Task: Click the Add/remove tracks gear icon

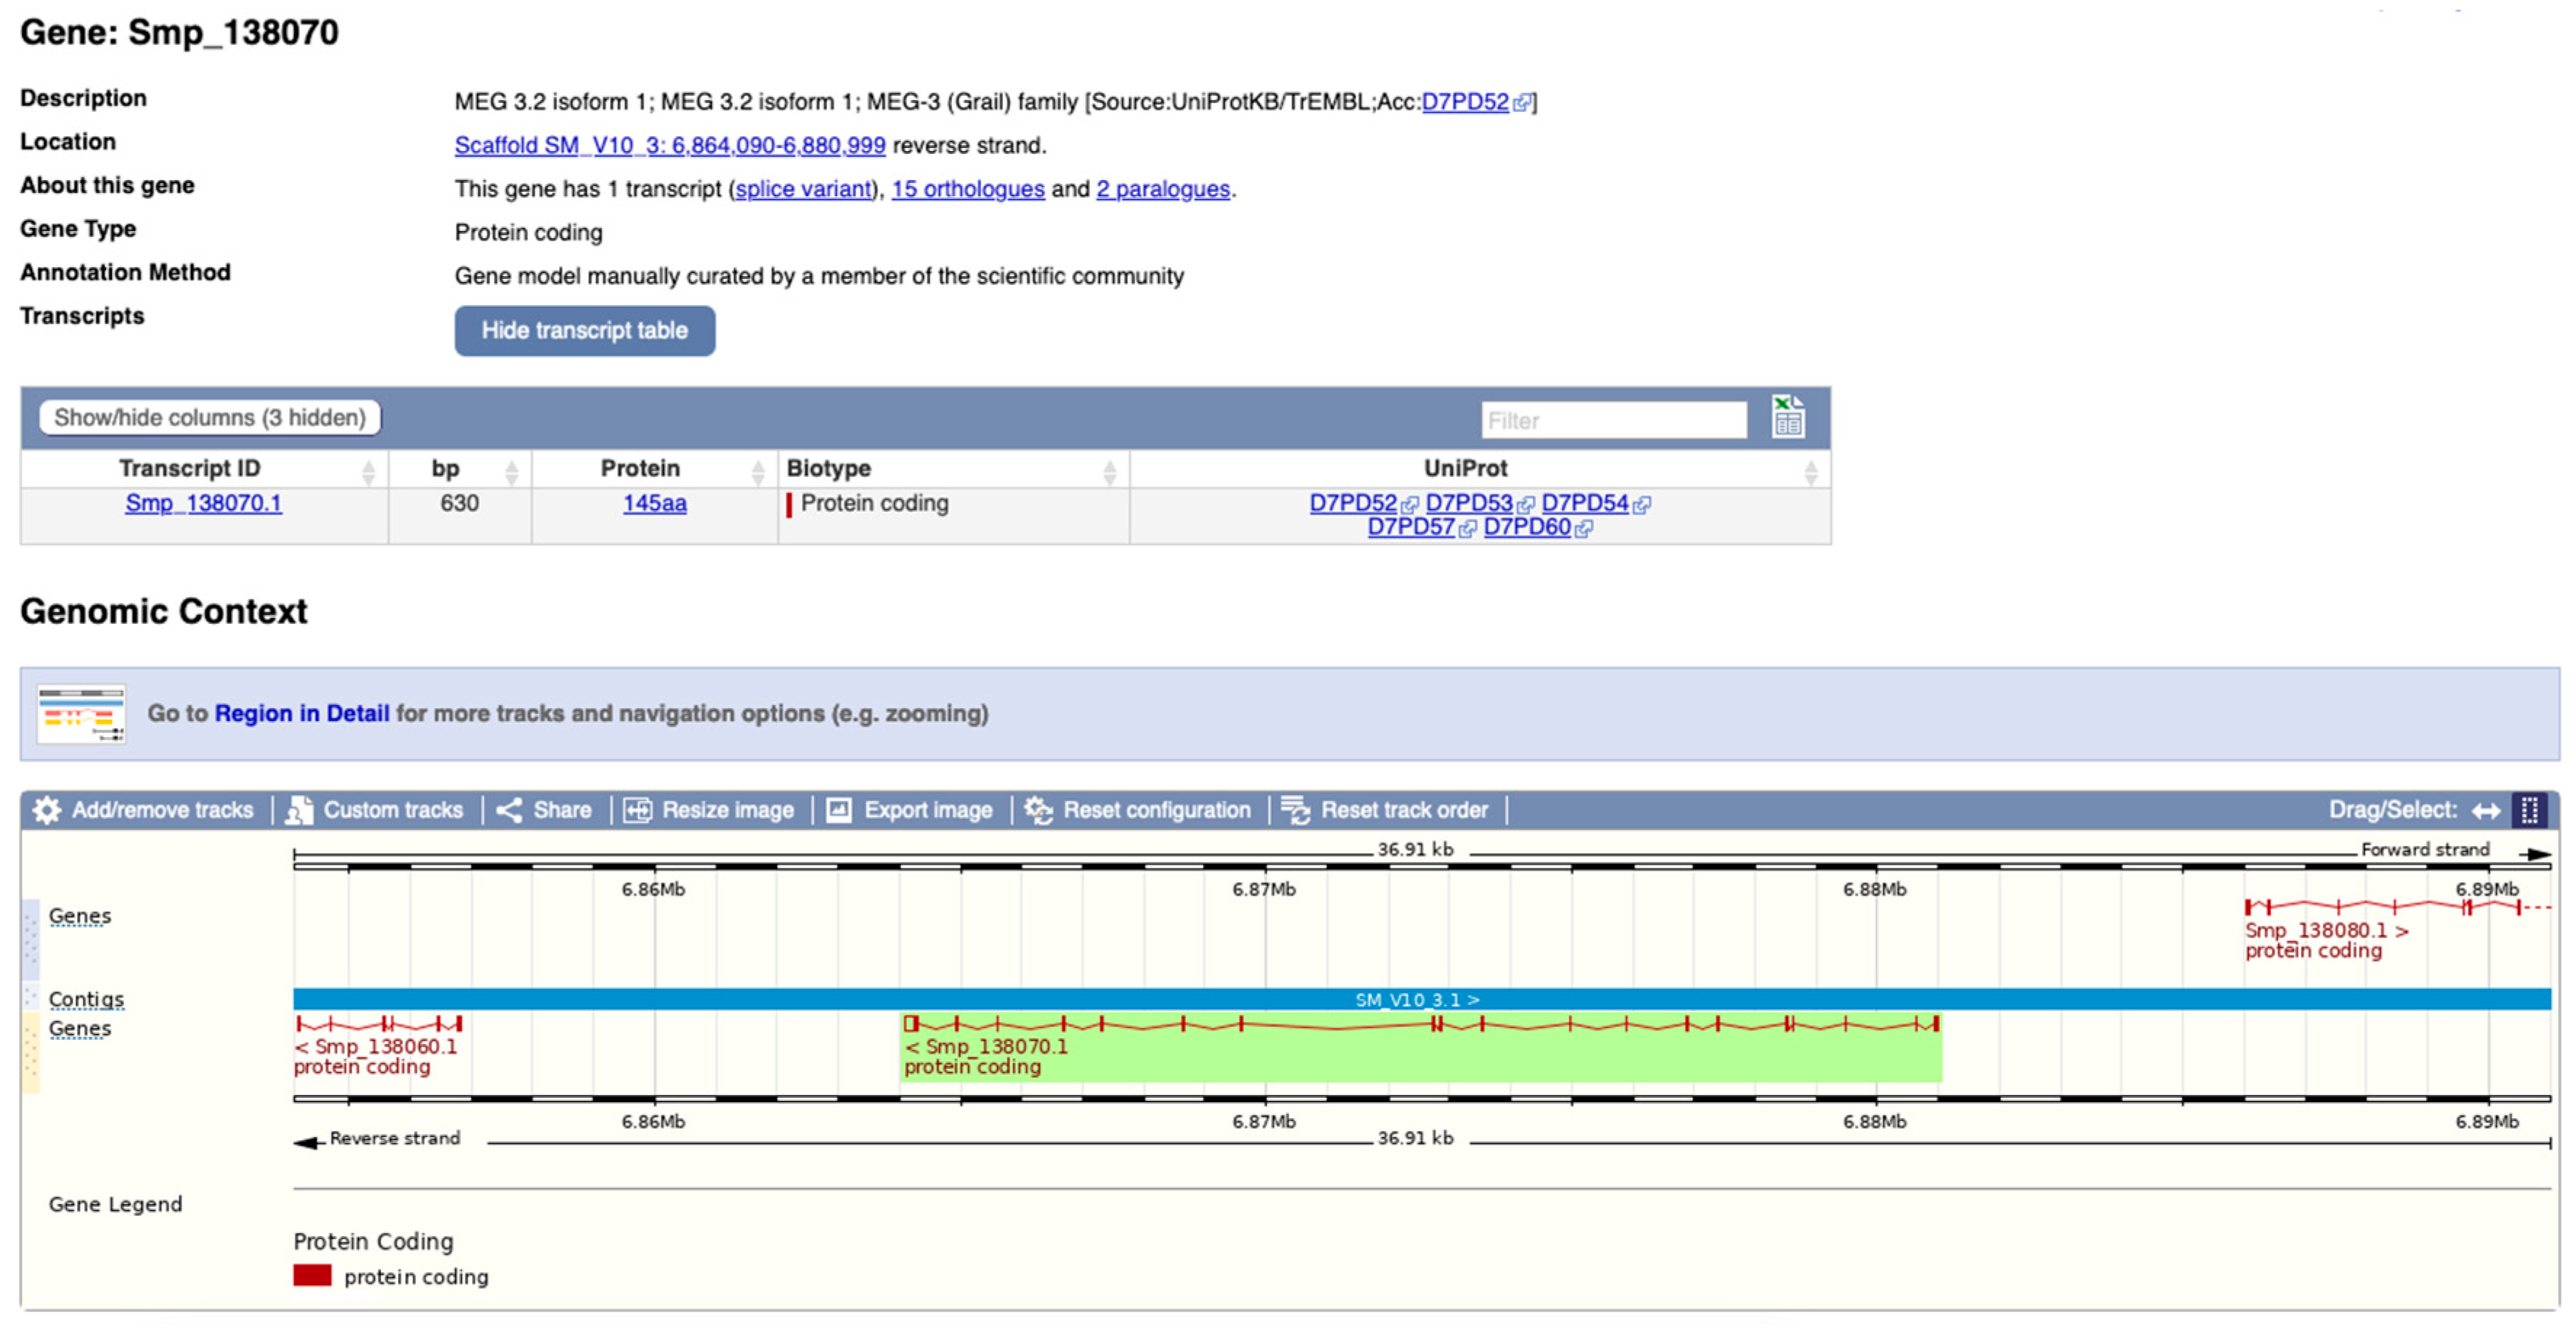Action: (46, 810)
